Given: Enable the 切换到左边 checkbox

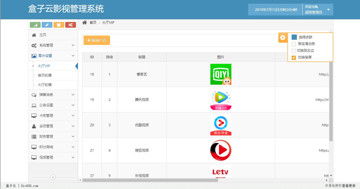Looking at the screenshot, I should (x=294, y=51).
